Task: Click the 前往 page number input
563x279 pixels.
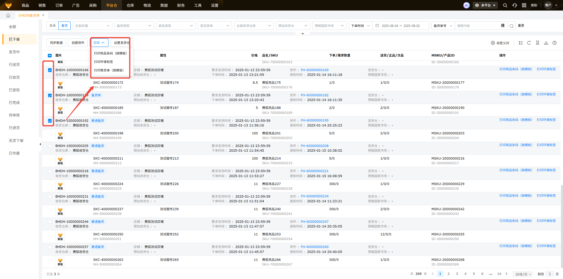Action: (550, 274)
